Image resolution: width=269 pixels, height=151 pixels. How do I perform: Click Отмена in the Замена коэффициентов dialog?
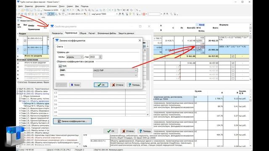click(118, 85)
